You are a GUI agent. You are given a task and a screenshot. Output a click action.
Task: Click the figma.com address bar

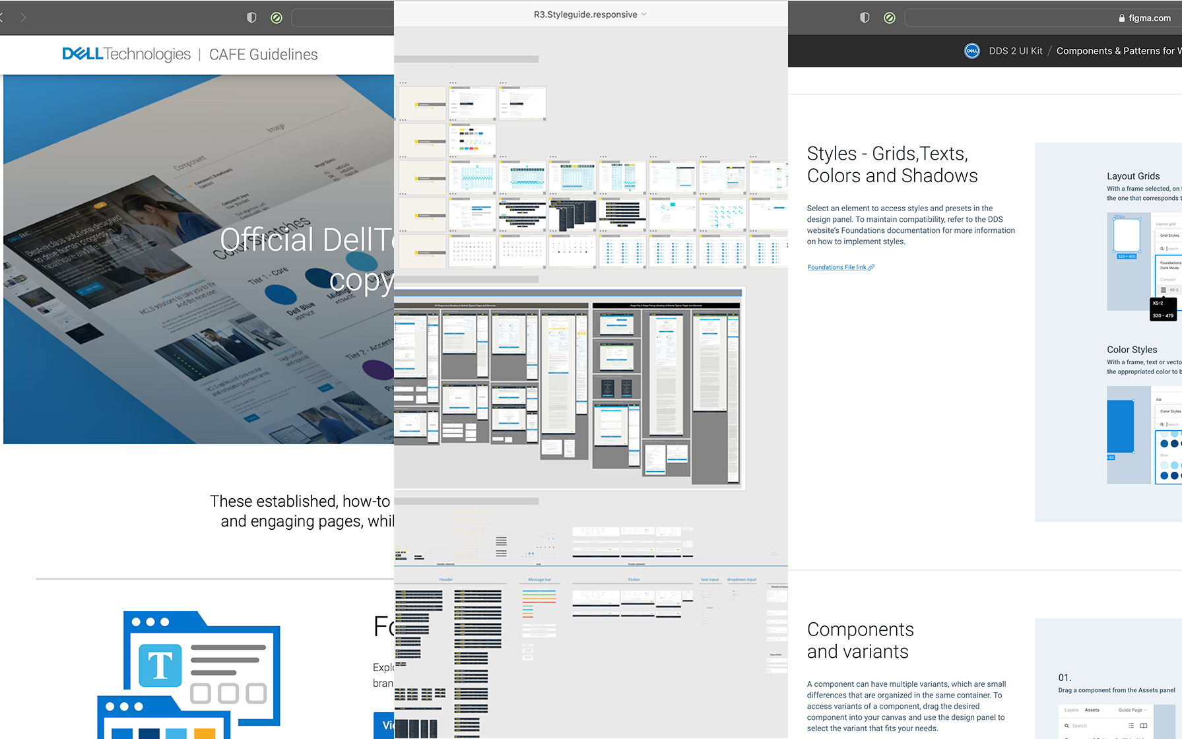click(x=1043, y=18)
